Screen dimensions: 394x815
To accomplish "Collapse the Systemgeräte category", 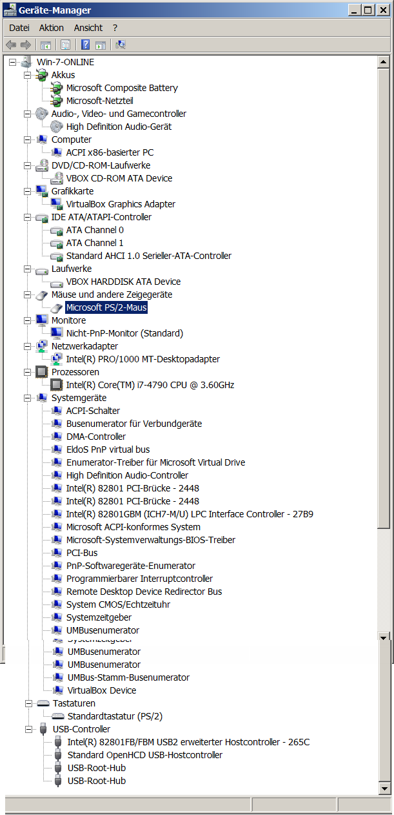I will click(27, 398).
